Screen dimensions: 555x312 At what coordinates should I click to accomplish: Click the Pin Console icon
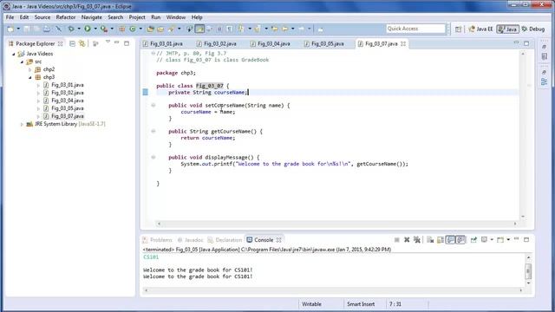tap(473, 240)
